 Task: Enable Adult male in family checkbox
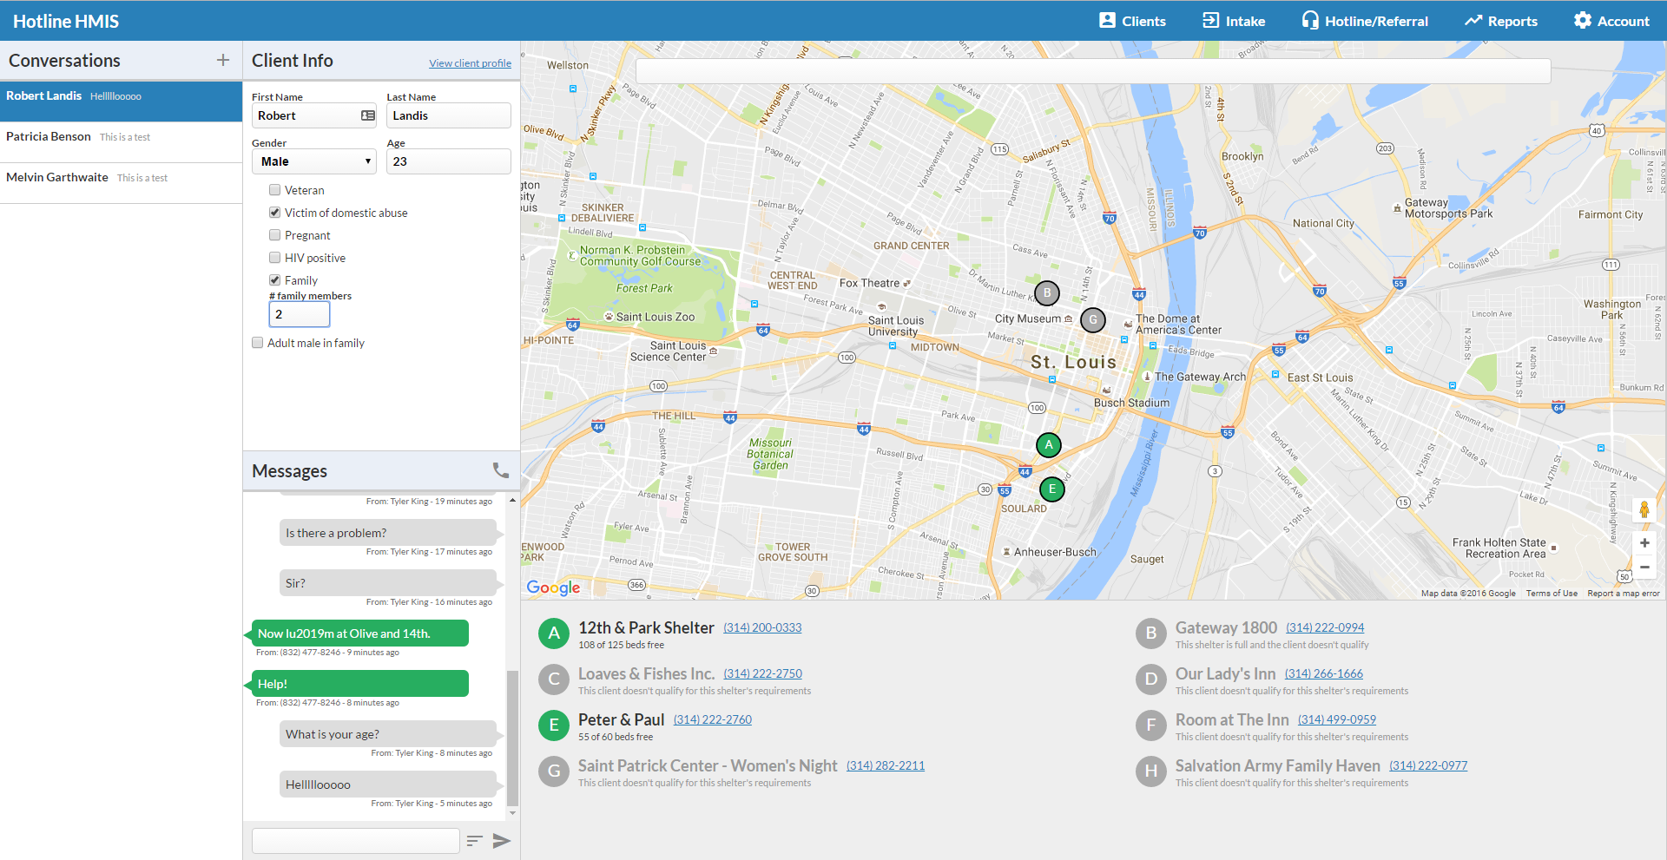pos(257,343)
